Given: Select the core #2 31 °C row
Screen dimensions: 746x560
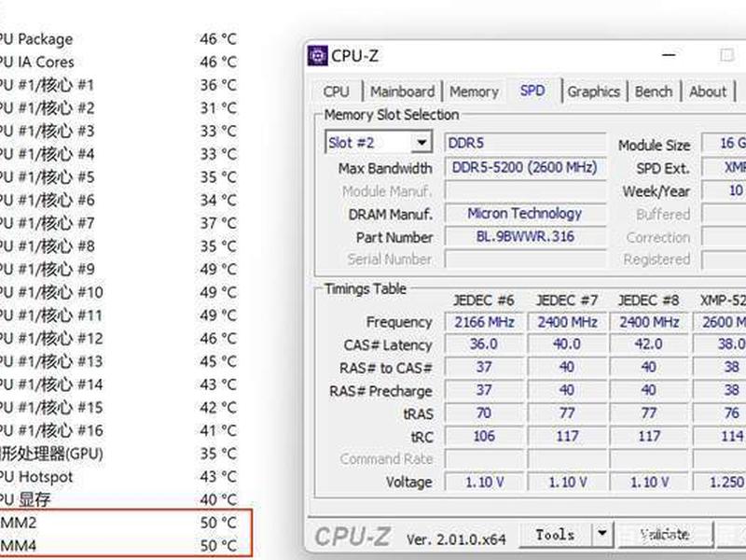Looking at the screenshot, I should click(x=119, y=108).
